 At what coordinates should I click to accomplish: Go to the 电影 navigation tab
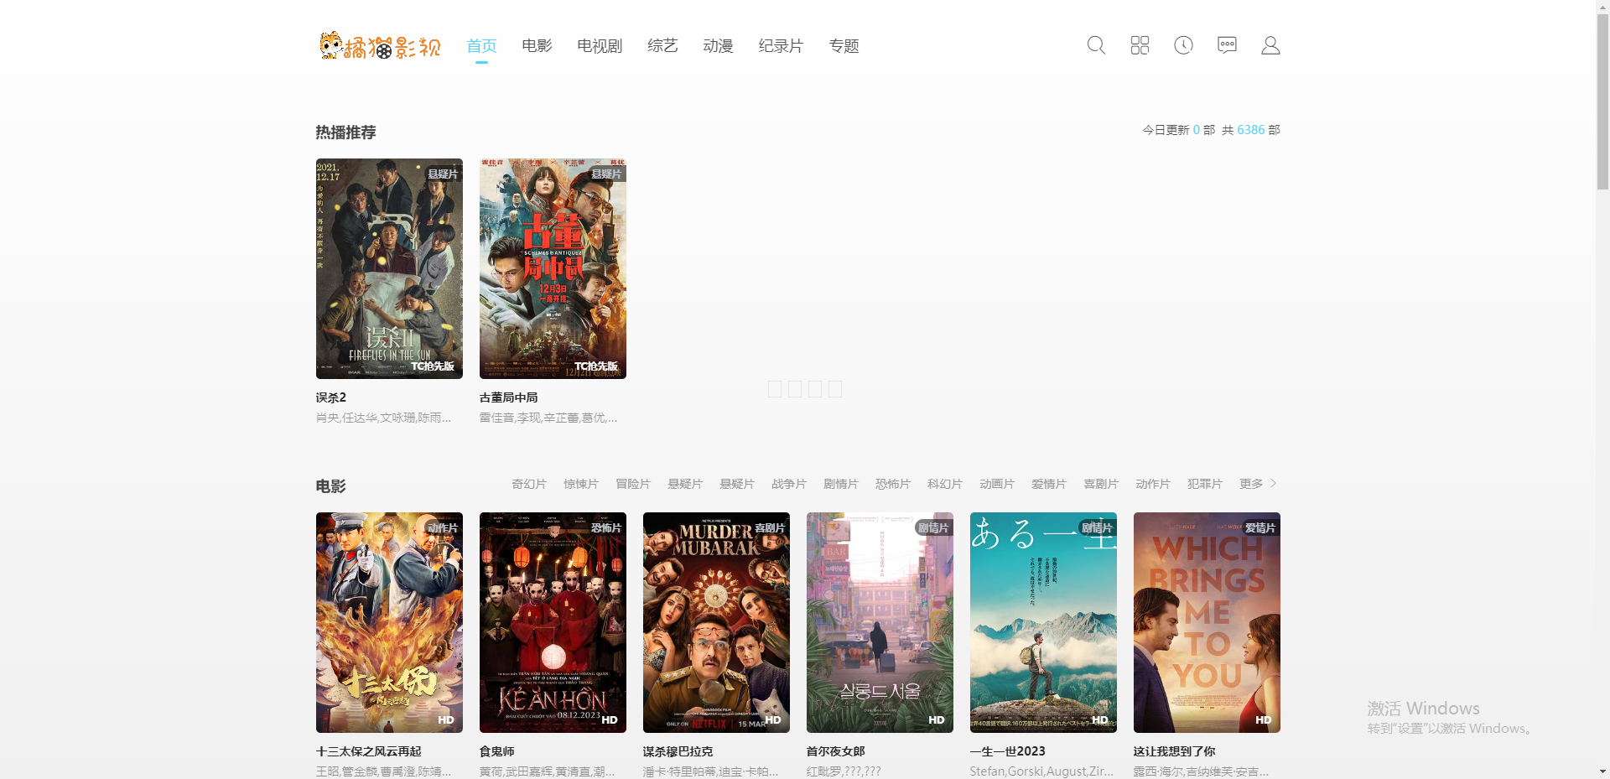point(537,46)
